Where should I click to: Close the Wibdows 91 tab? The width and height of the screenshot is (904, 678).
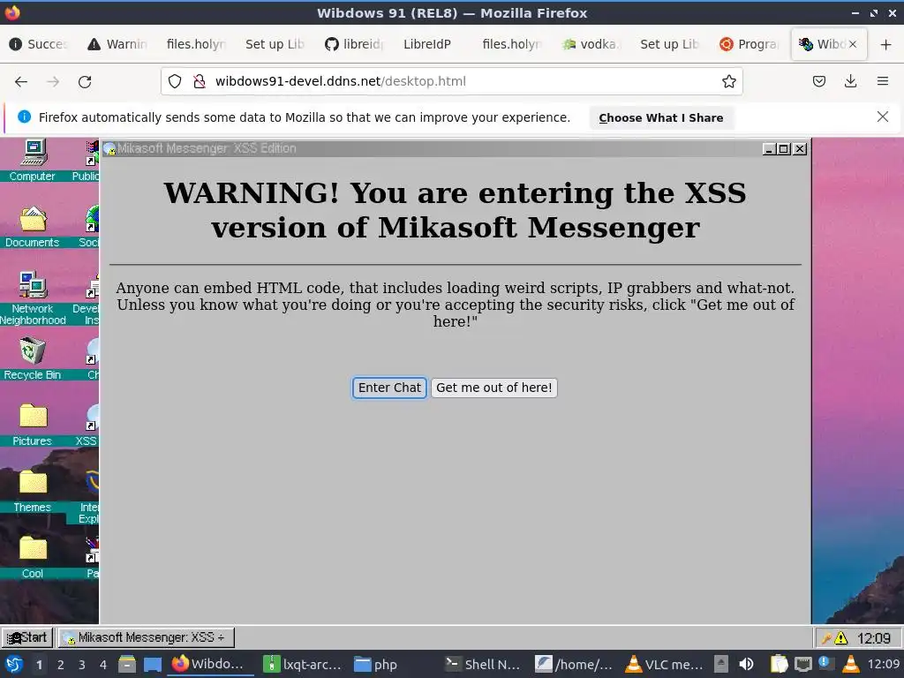853,44
